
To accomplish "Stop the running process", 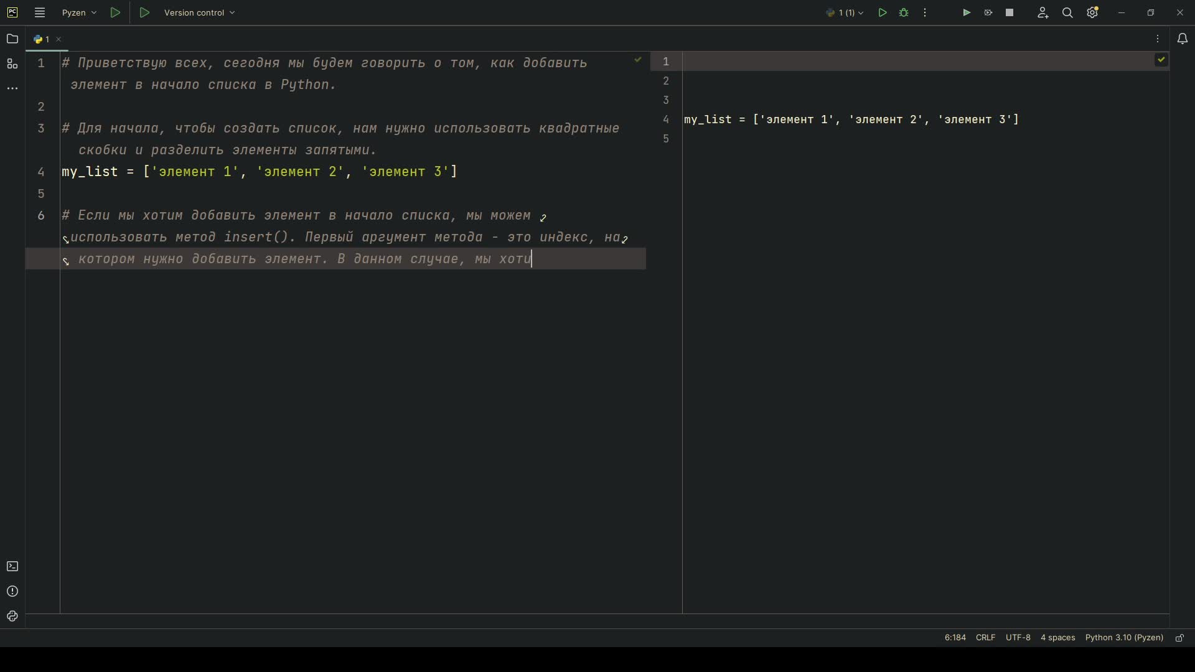I will [1010, 12].
